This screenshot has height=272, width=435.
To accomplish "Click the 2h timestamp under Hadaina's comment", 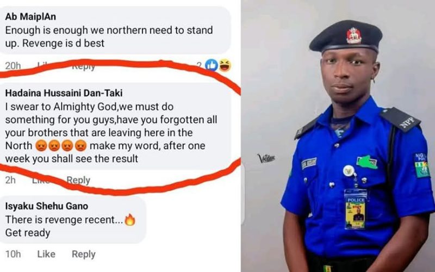I will tap(10, 180).
